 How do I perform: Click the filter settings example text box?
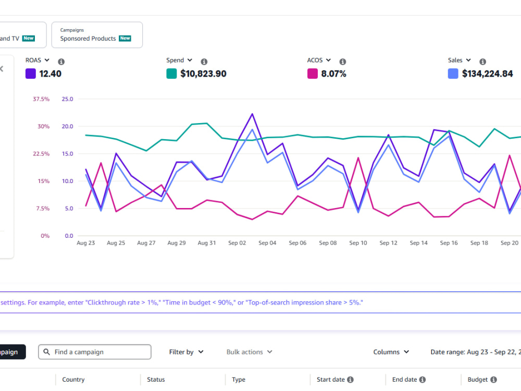(260, 302)
